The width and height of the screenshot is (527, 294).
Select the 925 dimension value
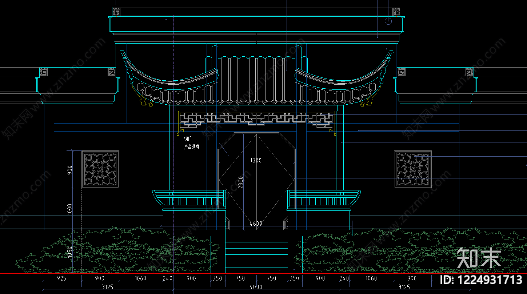pos(62,278)
